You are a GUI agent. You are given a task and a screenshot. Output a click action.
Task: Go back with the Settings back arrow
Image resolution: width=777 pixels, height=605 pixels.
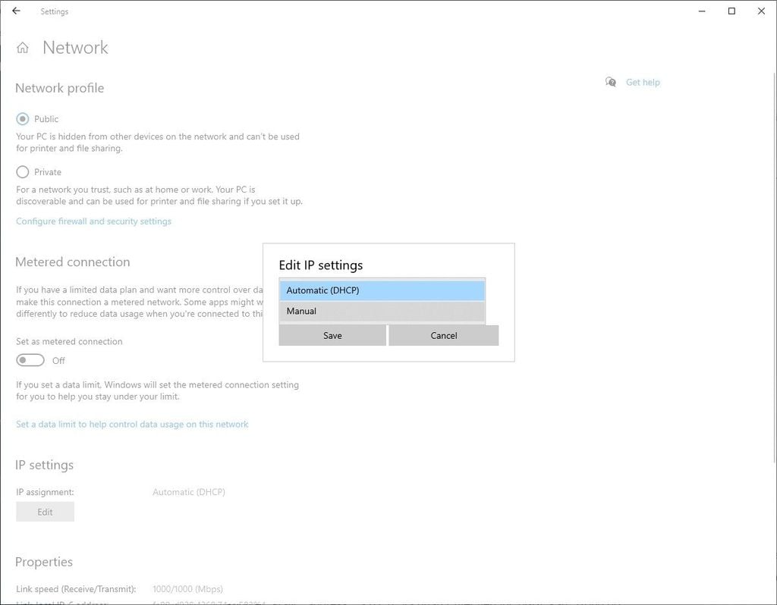tap(17, 11)
